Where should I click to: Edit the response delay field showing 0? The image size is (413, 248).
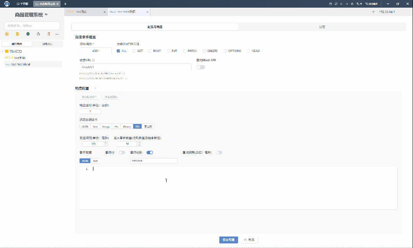(90, 111)
